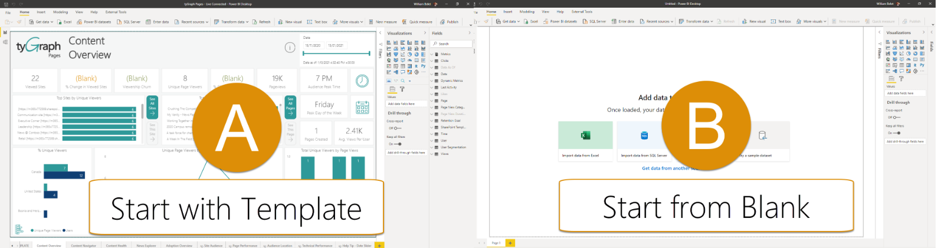The height and width of the screenshot is (248, 938).
Task: Click the clock icon next to Audience Peak Time
Action: coord(362,81)
